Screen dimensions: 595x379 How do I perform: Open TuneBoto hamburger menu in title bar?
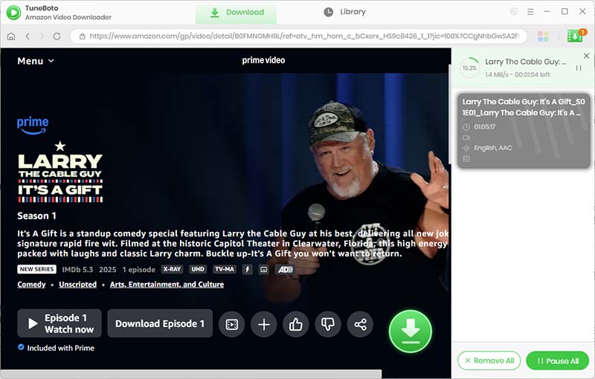(531, 12)
